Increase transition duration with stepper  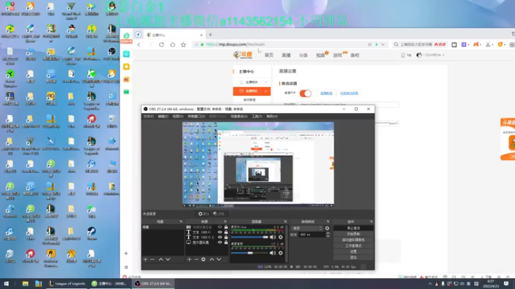pos(328,233)
